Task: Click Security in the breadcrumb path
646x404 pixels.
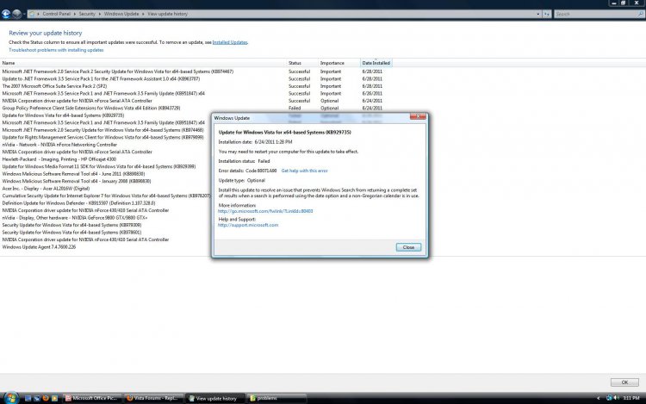Action: coord(87,14)
